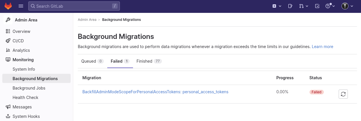Click the System Hooks anchor icon
Screen dimensions: 361x121
[x=8, y=116]
